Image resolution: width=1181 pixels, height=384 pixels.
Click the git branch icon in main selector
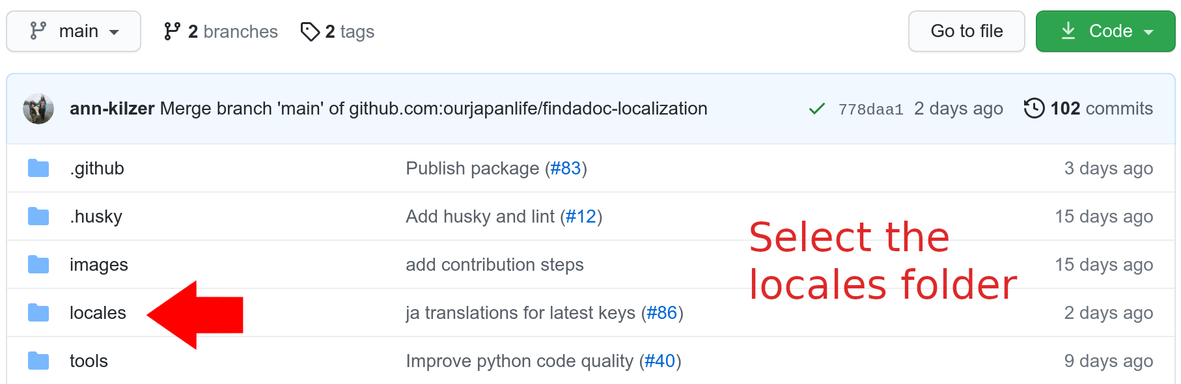(x=38, y=31)
